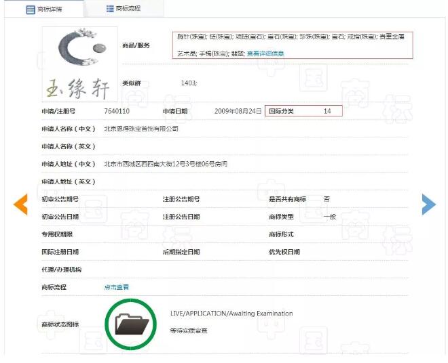Select the 是否共有商标 label

[x=287, y=199]
